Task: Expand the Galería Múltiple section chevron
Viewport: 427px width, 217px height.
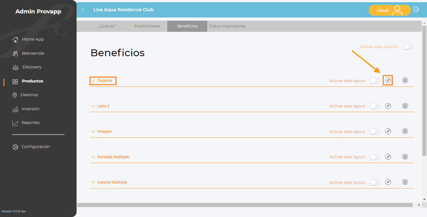Action: (x=93, y=182)
